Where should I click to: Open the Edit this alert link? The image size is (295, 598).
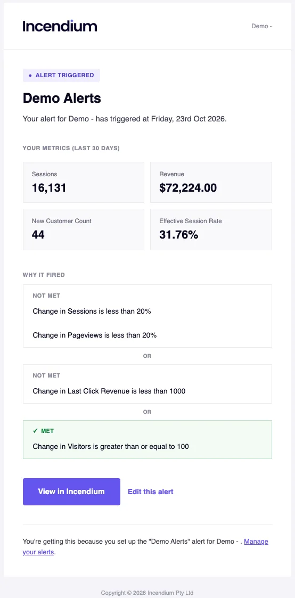tap(151, 491)
